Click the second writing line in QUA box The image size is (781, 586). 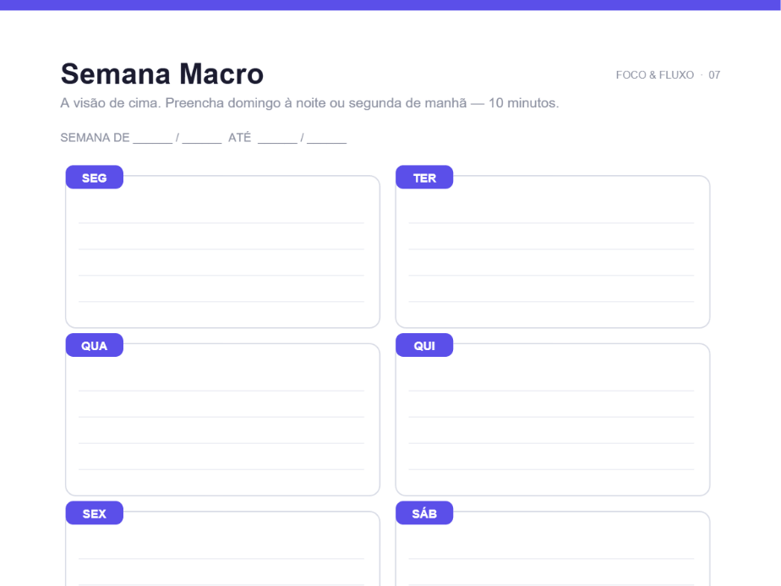[221, 417]
